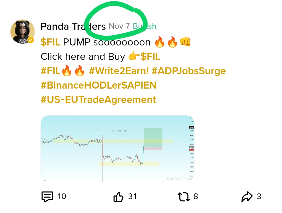Open Panda Traders profile avatar
Image resolution: width=282 pixels, height=213 pixels.
pos(22,31)
